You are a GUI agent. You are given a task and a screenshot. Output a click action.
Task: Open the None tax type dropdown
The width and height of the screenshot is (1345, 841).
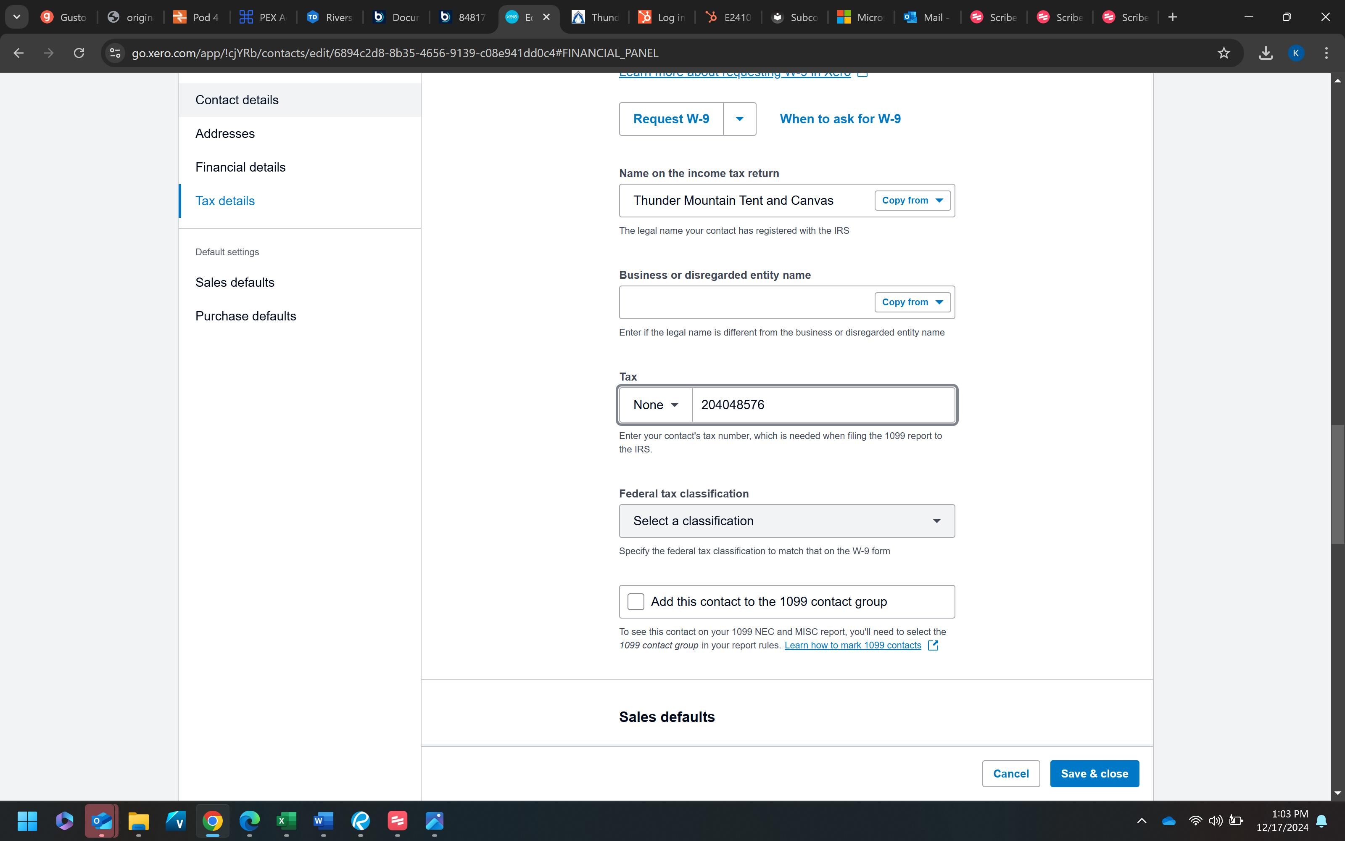(655, 405)
